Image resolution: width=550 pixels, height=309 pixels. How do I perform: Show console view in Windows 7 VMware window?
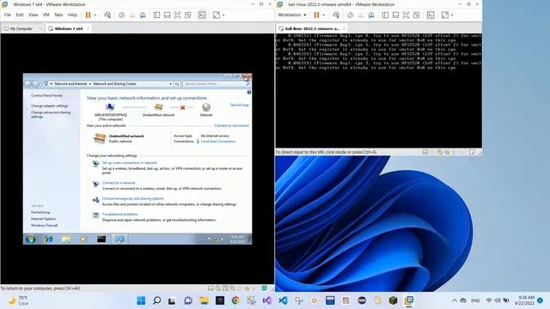click(x=202, y=15)
